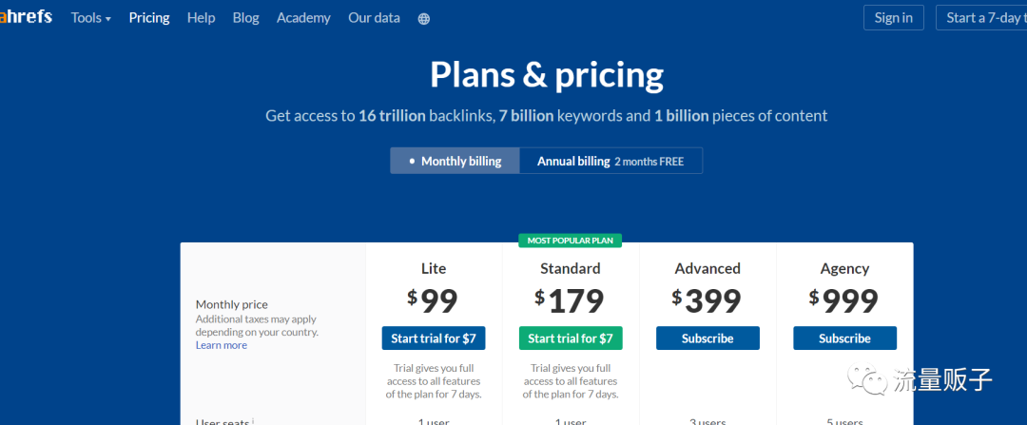Subscribe to the Agency plan
This screenshot has width=1027, height=425.
tap(844, 338)
